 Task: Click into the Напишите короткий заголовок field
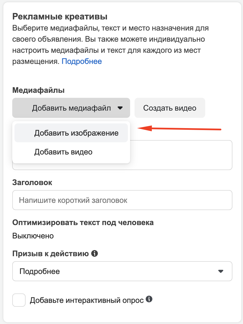point(122,200)
